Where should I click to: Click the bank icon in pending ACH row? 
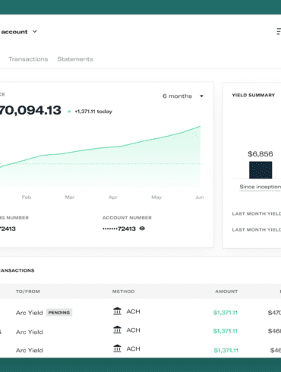coord(117,311)
